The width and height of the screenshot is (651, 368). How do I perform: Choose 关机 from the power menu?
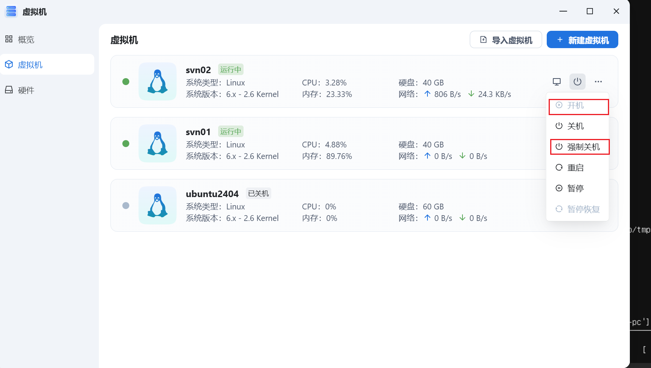tap(578, 126)
